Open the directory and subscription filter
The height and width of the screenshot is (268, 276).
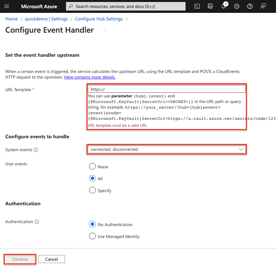210,6
